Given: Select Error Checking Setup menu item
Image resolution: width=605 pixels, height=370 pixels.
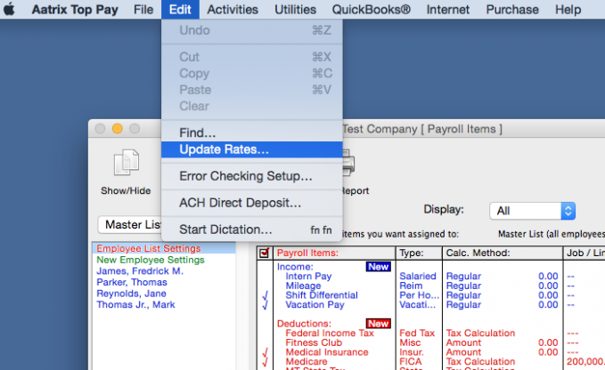Looking at the screenshot, I should (x=245, y=176).
